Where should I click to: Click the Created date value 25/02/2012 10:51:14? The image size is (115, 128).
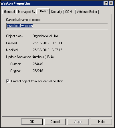pyautogui.click(x=47, y=43)
